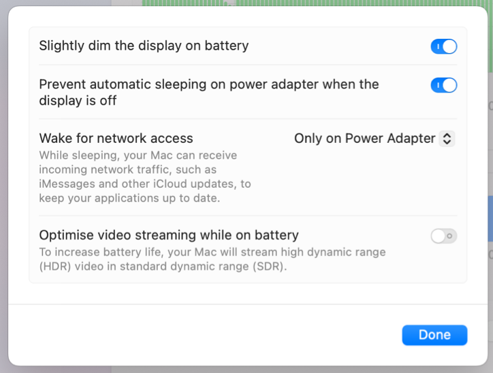493x373 pixels.
Task: Click the blue bar at the window's right edge
Action: tap(490, 218)
